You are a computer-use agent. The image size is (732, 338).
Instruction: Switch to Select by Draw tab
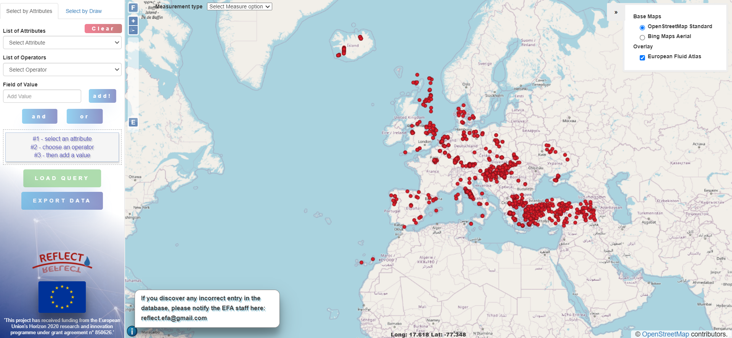click(x=83, y=11)
